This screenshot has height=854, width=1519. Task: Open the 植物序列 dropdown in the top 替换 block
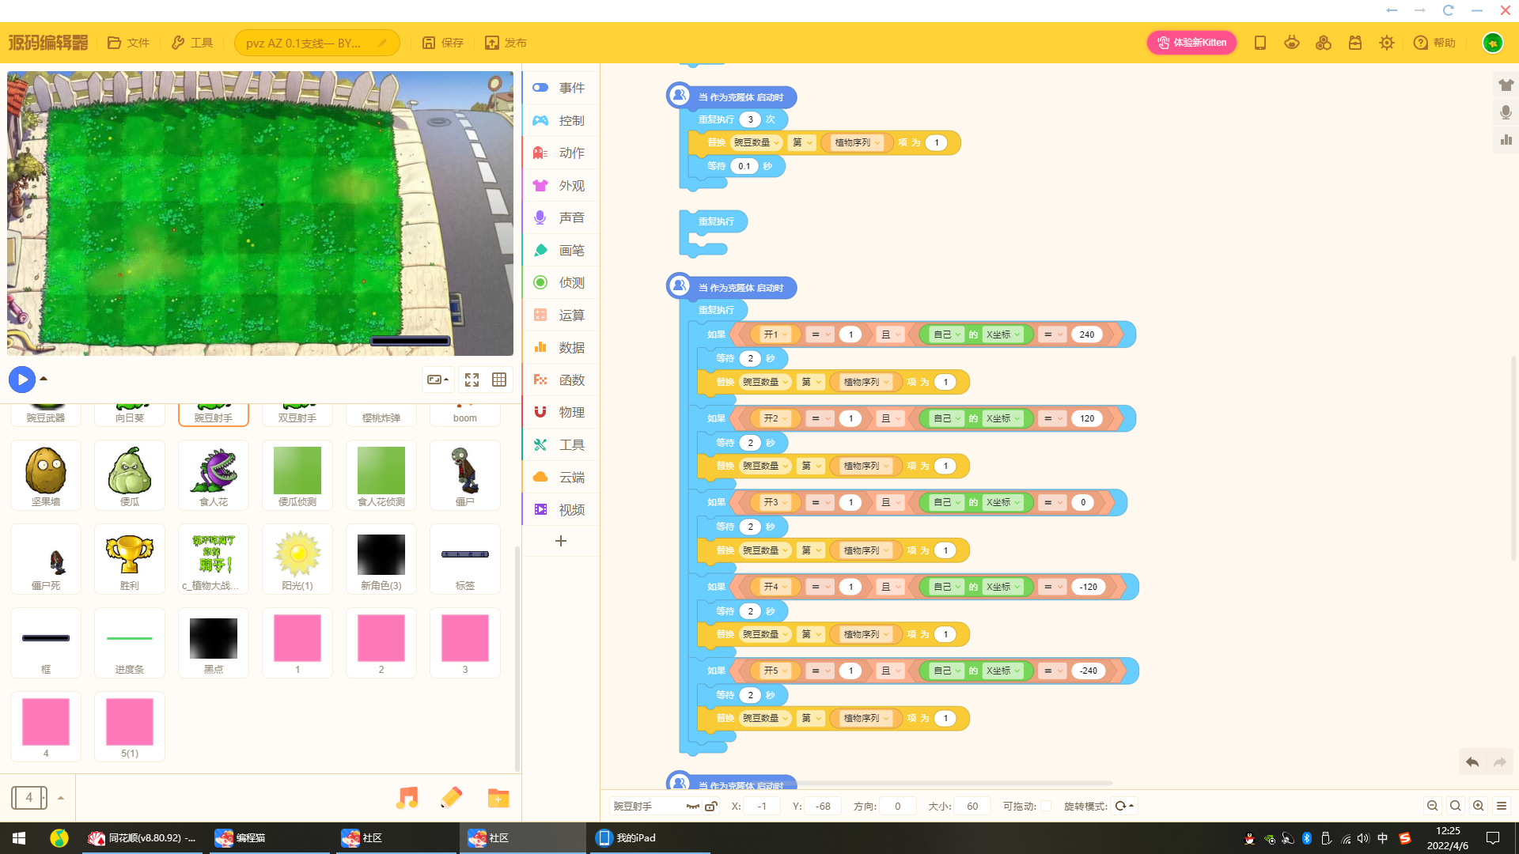click(x=858, y=143)
